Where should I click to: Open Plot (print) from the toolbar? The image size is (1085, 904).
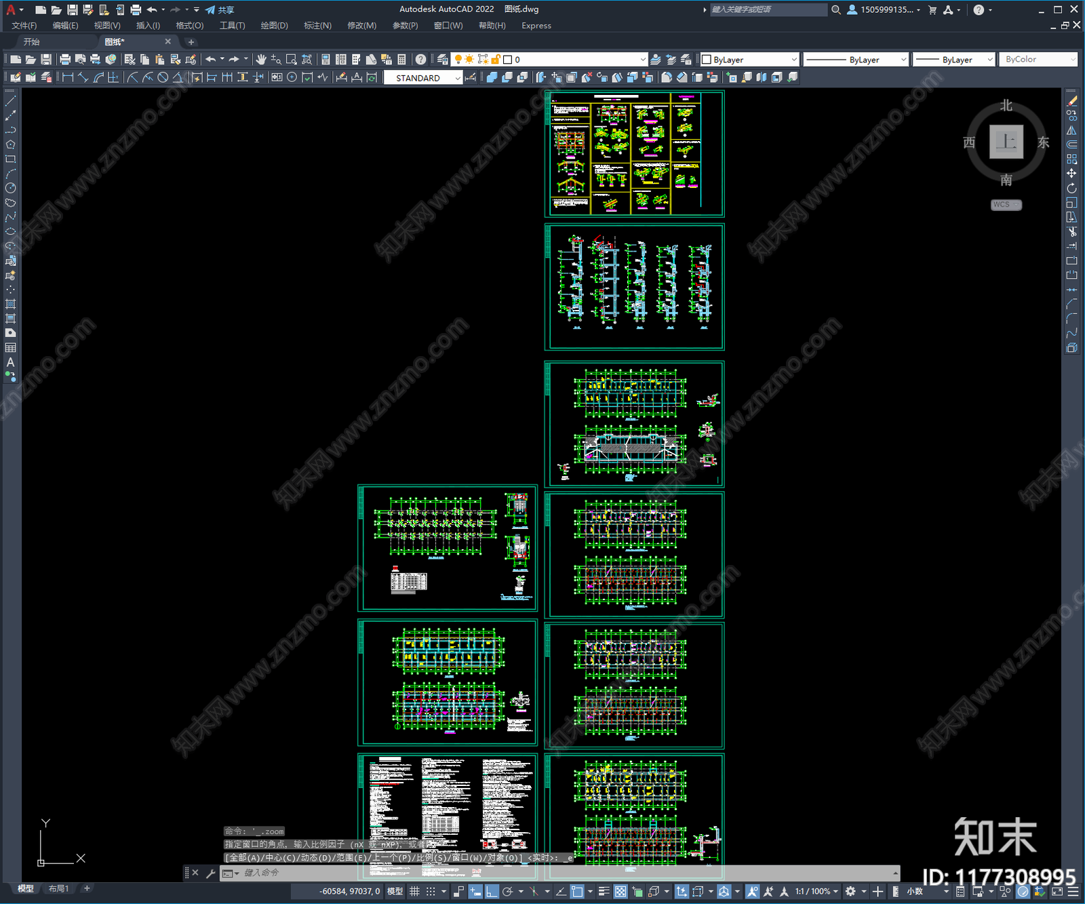tap(65, 60)
